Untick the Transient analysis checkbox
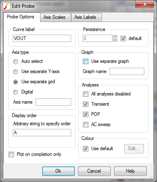Viewport: 157px width, 182px height. (85, 104)
